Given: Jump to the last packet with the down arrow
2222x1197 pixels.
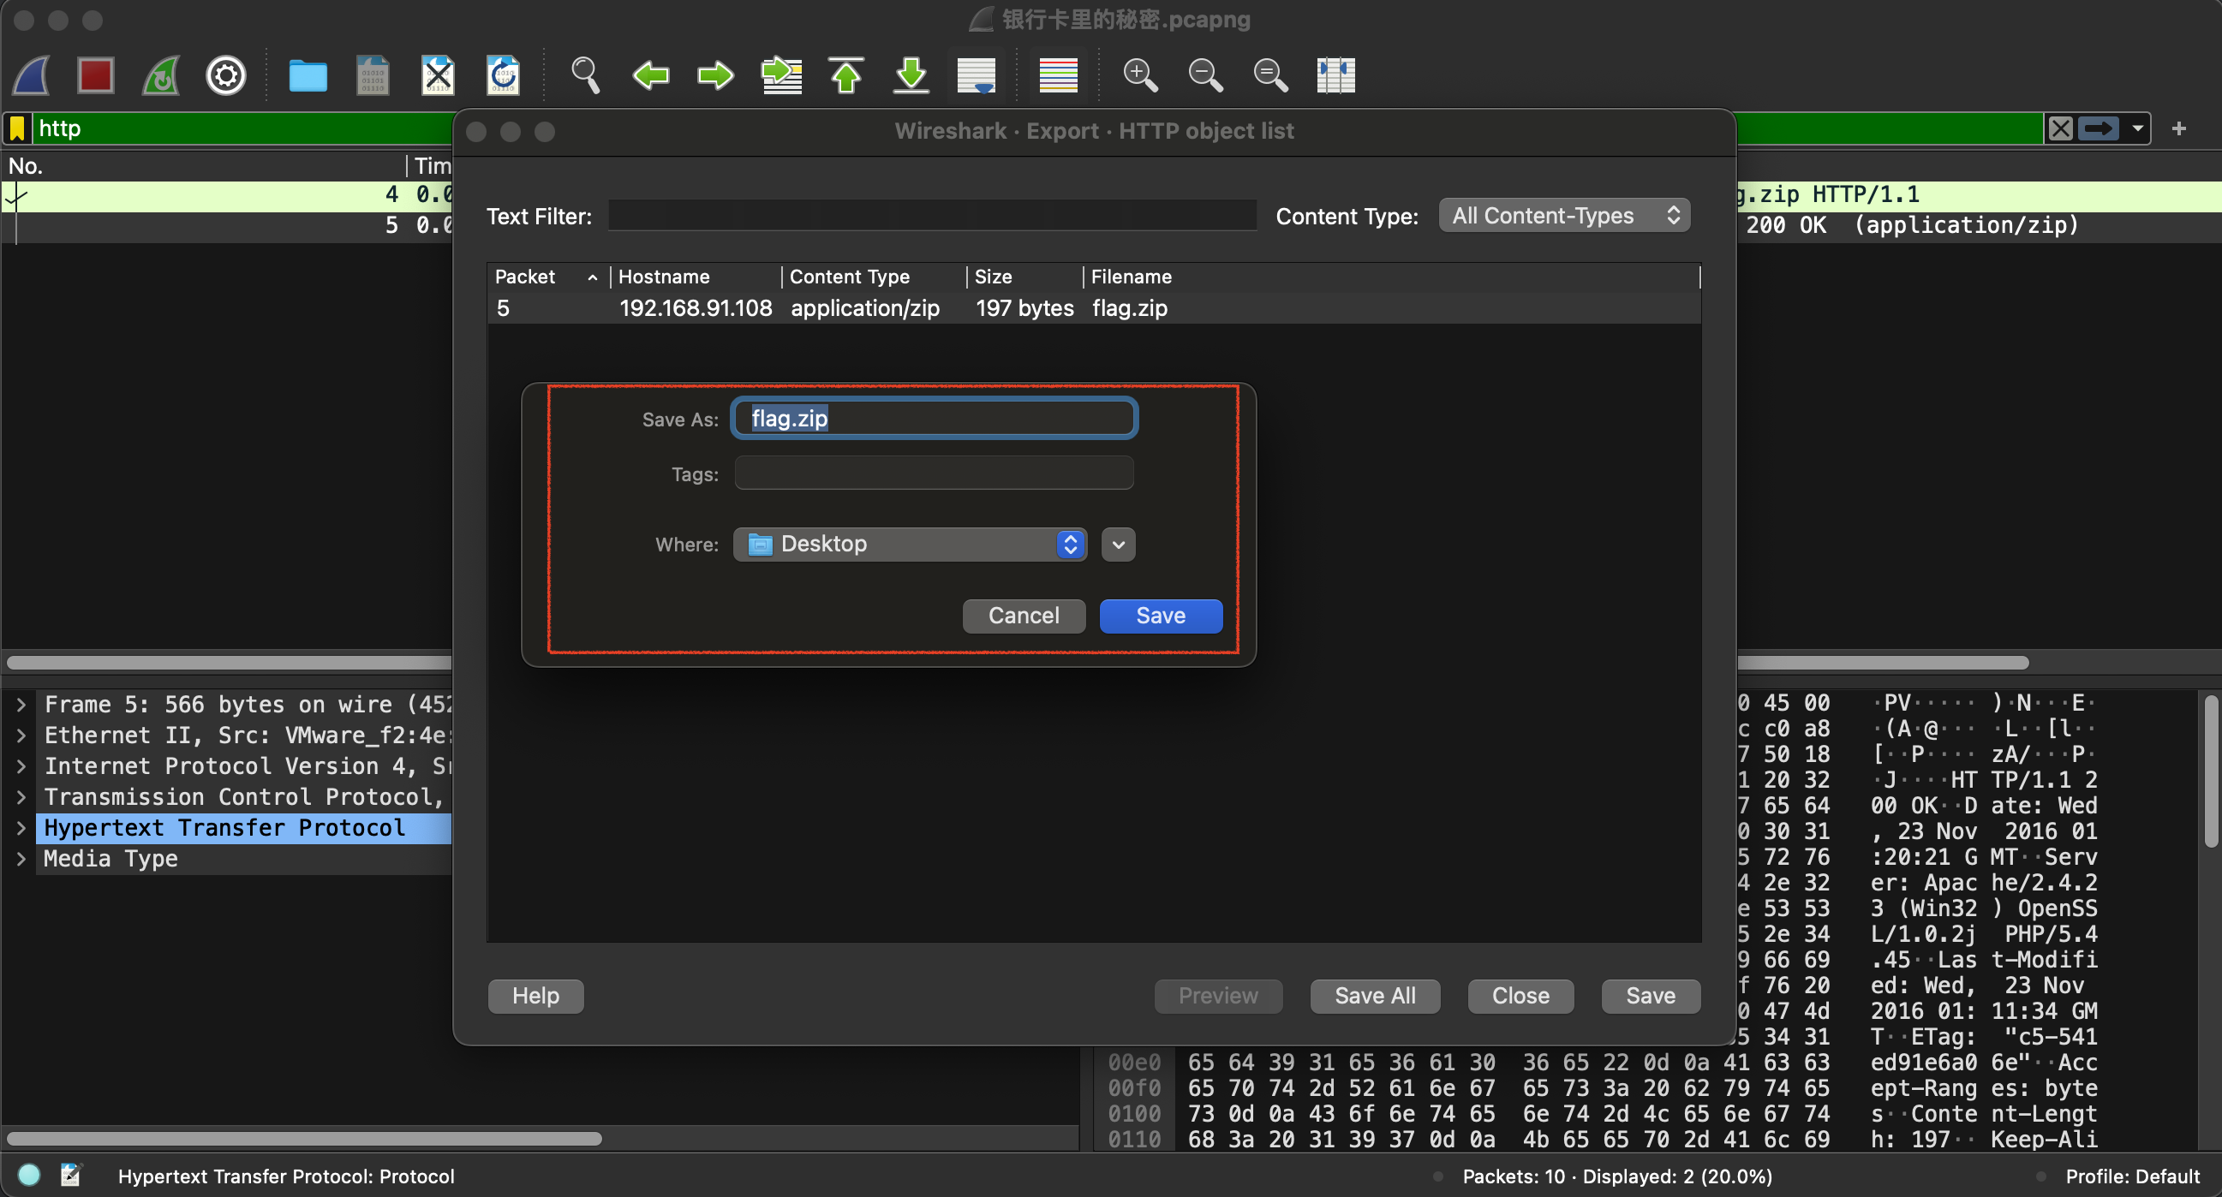Looking at the screenshot, I should click(911, 76).
